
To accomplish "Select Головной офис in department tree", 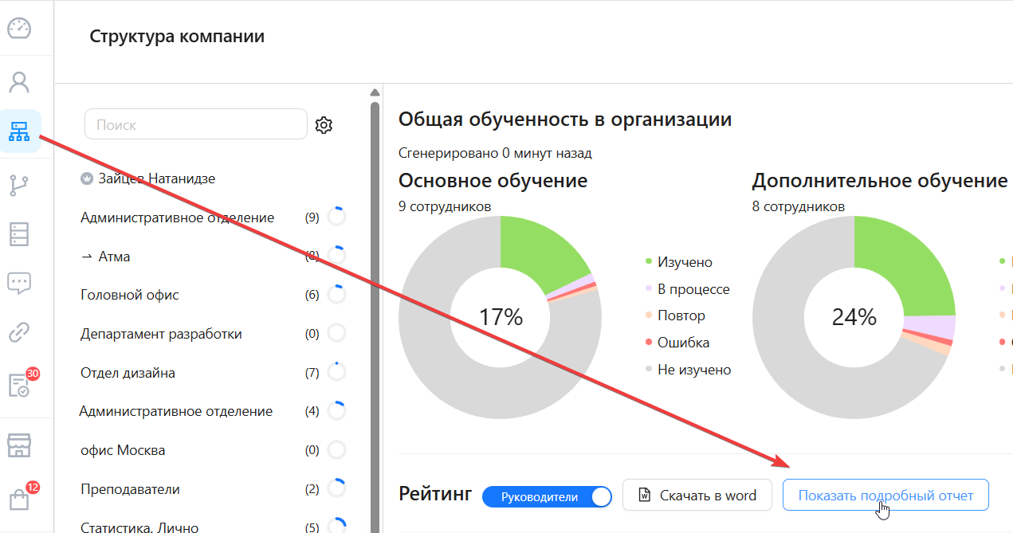I will click(130, 295).
